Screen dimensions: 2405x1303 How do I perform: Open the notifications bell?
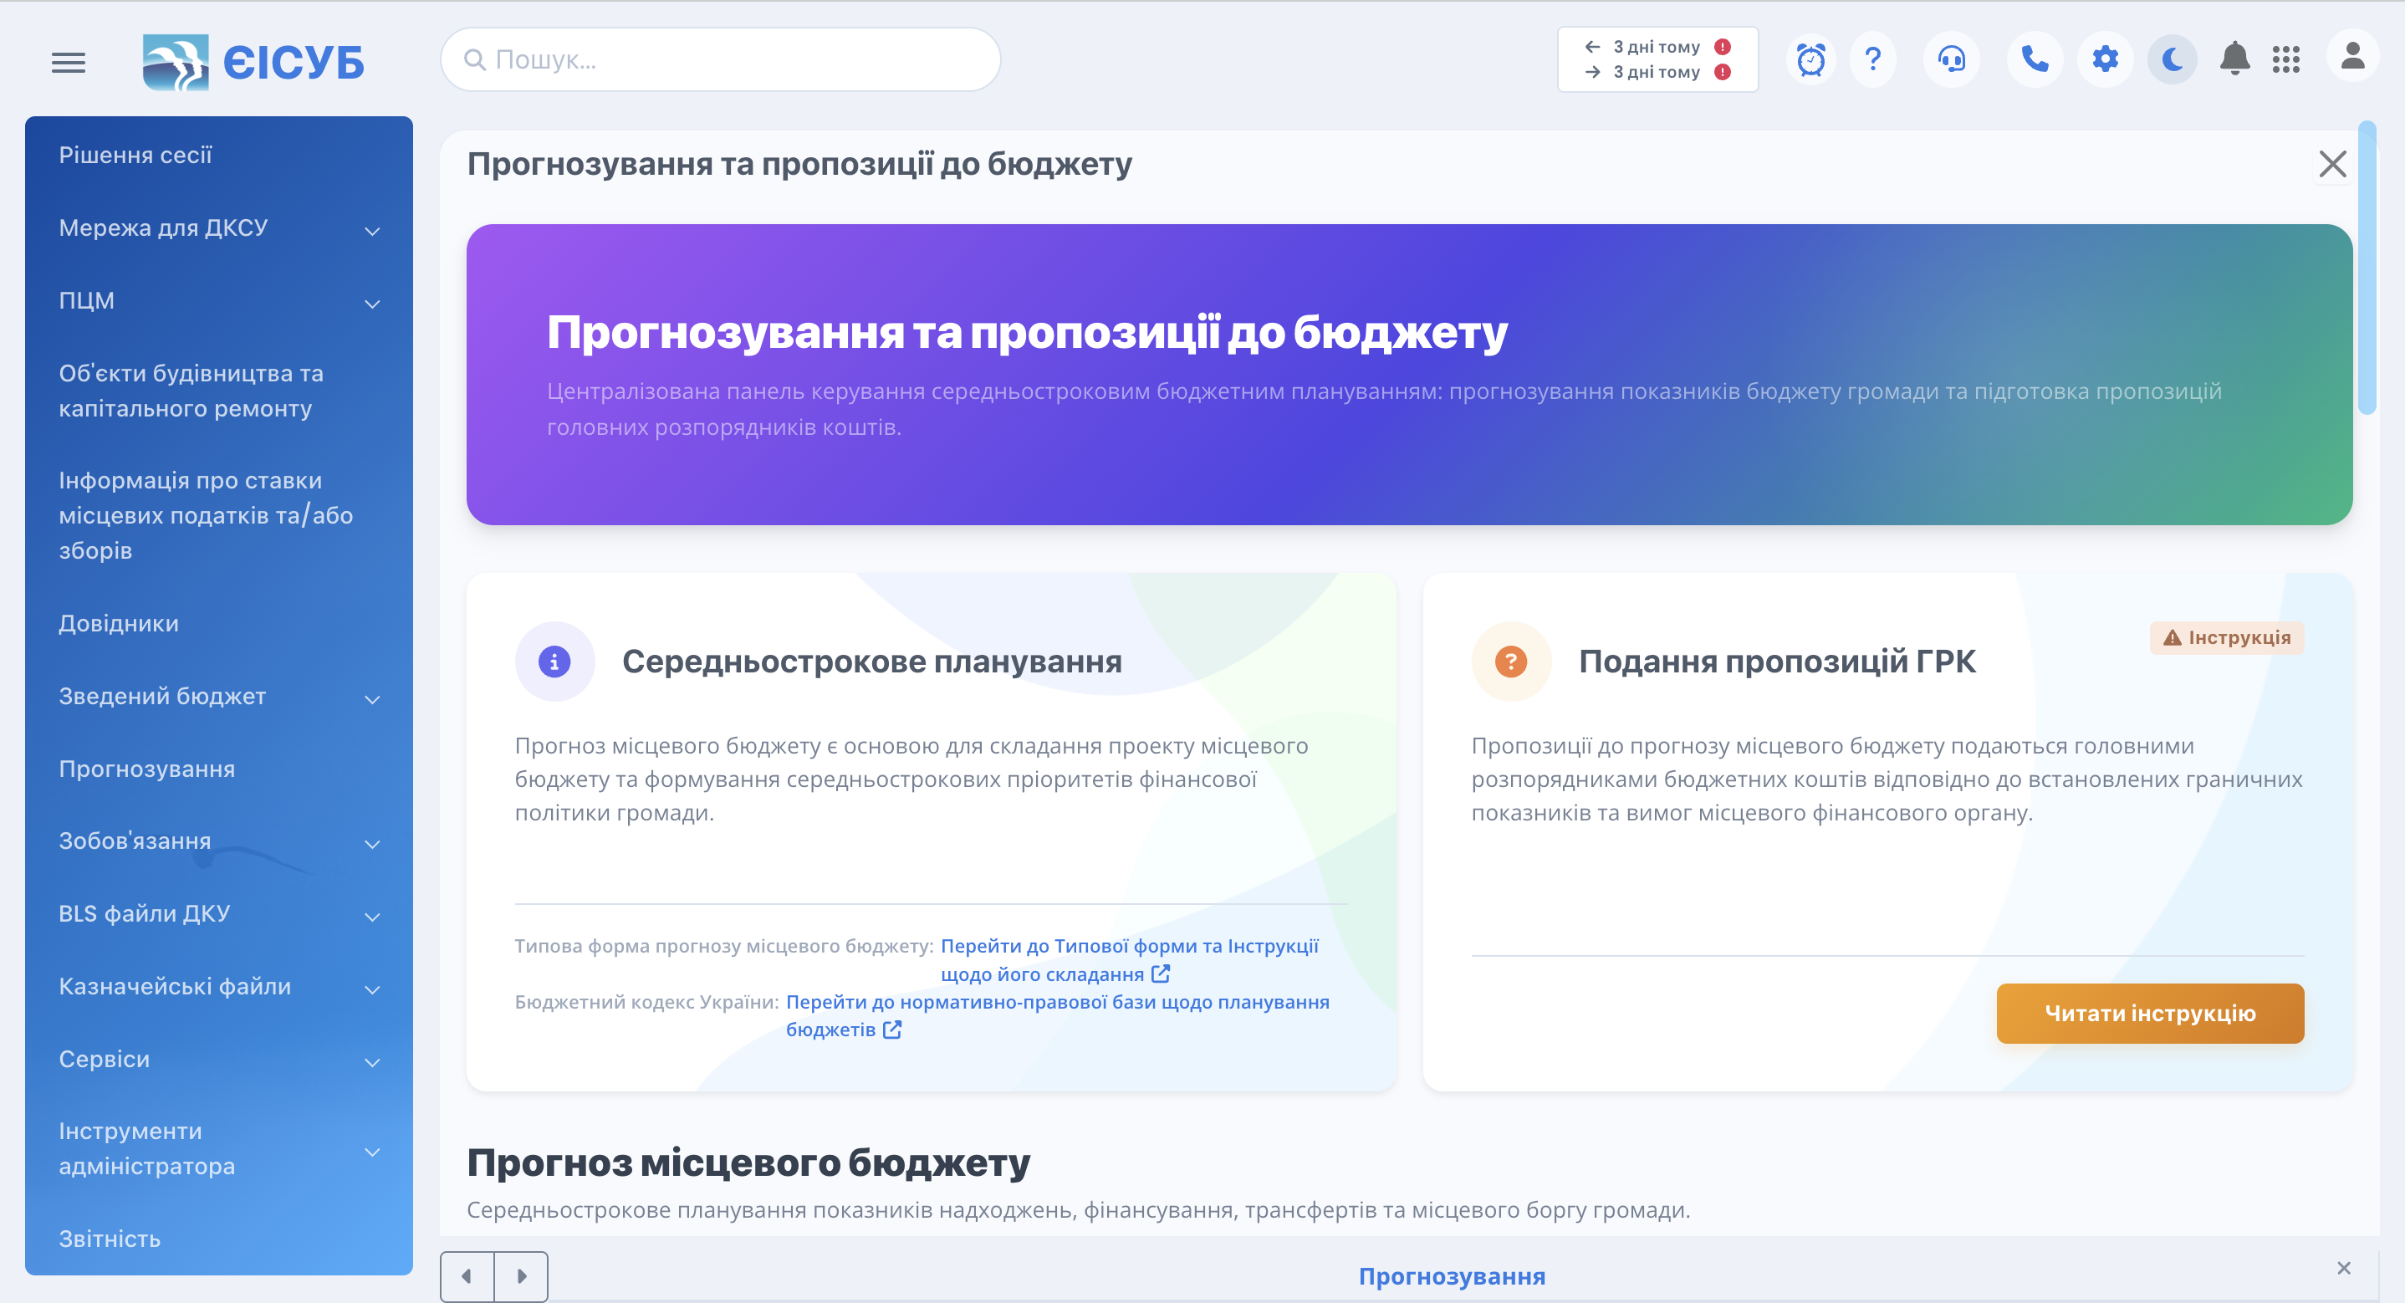pos(2234,59)
